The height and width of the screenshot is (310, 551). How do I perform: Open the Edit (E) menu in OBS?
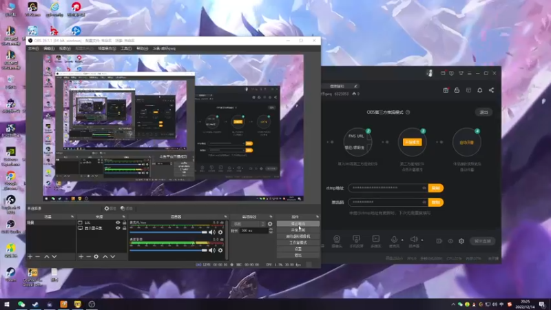click(49, 48)
